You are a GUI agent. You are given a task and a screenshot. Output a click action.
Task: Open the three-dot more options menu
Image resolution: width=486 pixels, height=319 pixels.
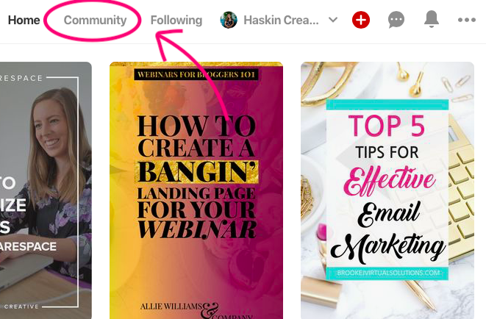[466, 20]
